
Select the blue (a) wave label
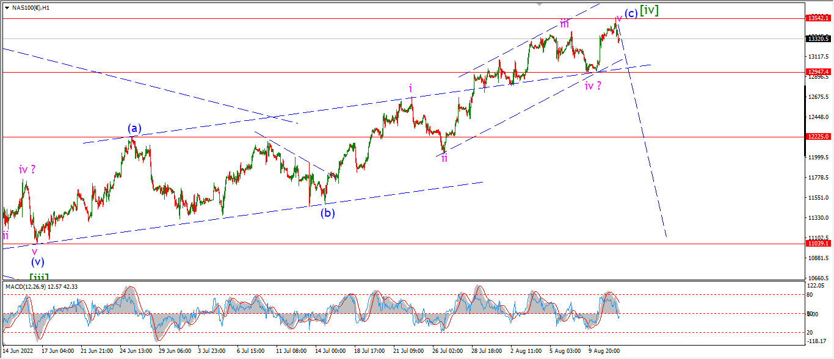point(134,129)
